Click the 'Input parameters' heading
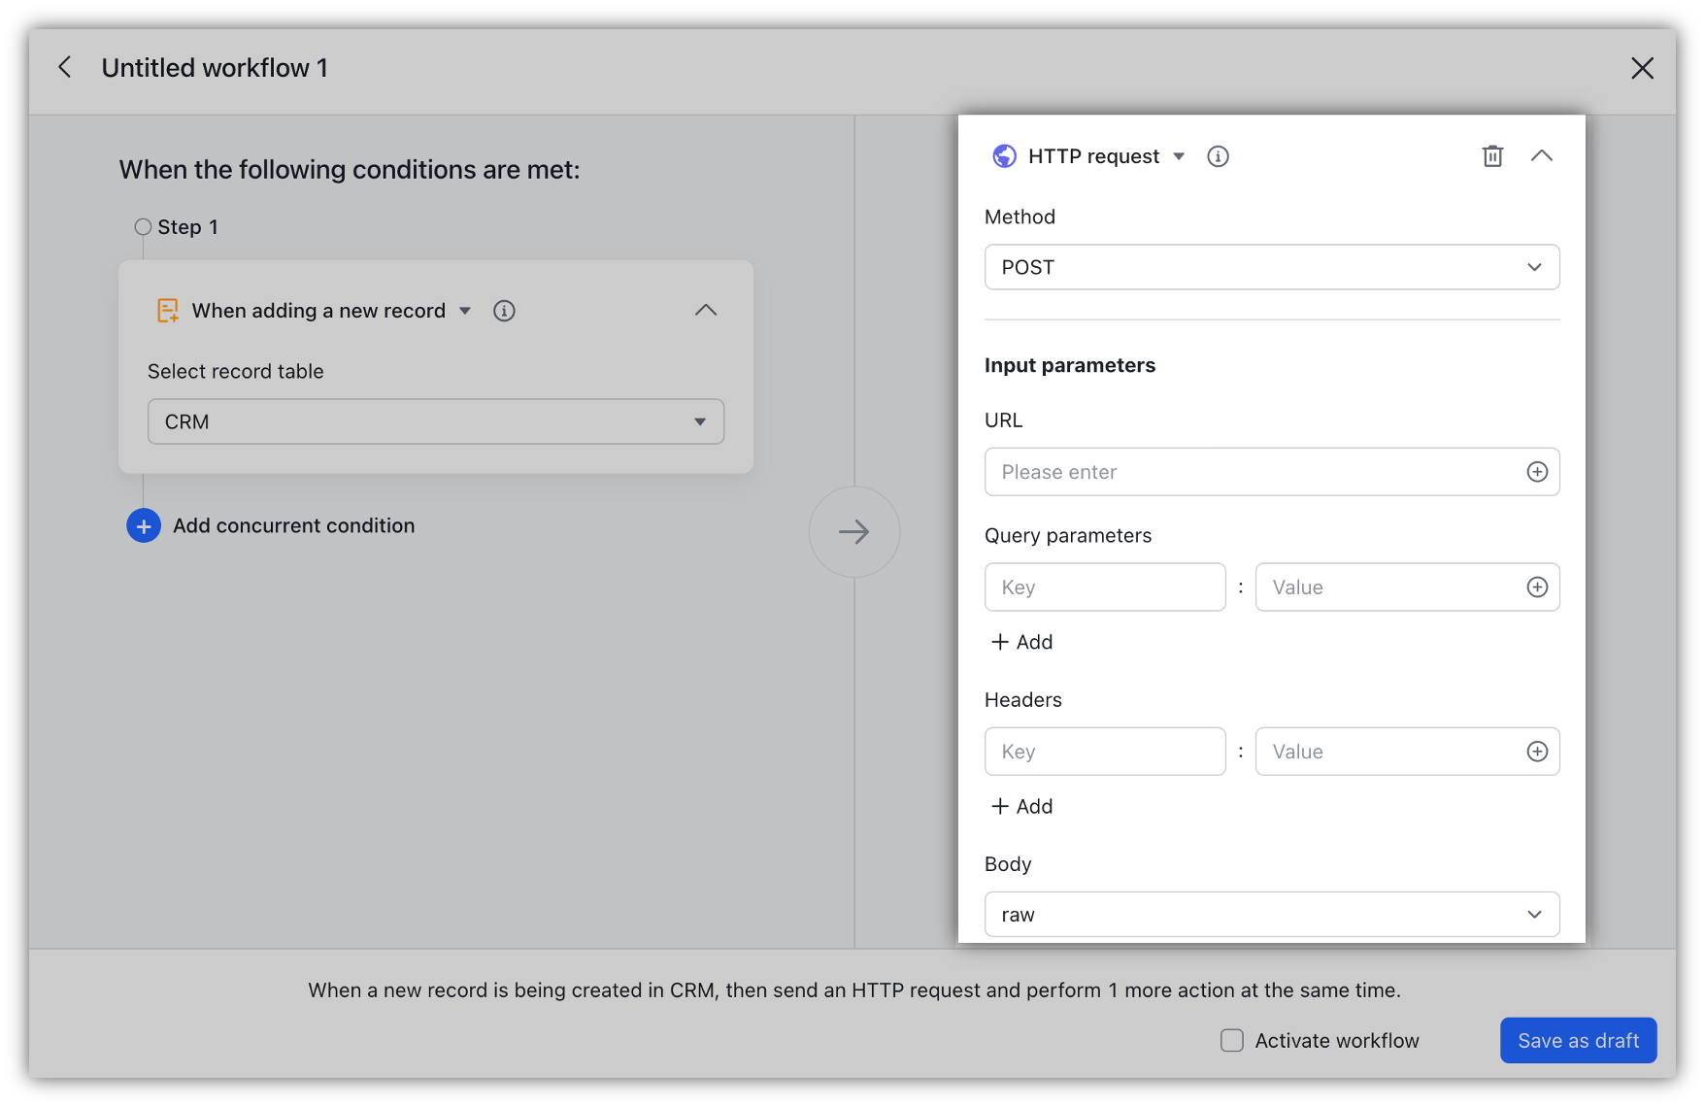The image size is (1705, 1107). pyautogui.click(x=1070, y=365)
